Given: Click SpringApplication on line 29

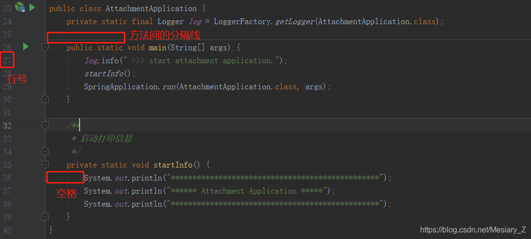Looking at the screenshot, I should [x=121, y=86].
